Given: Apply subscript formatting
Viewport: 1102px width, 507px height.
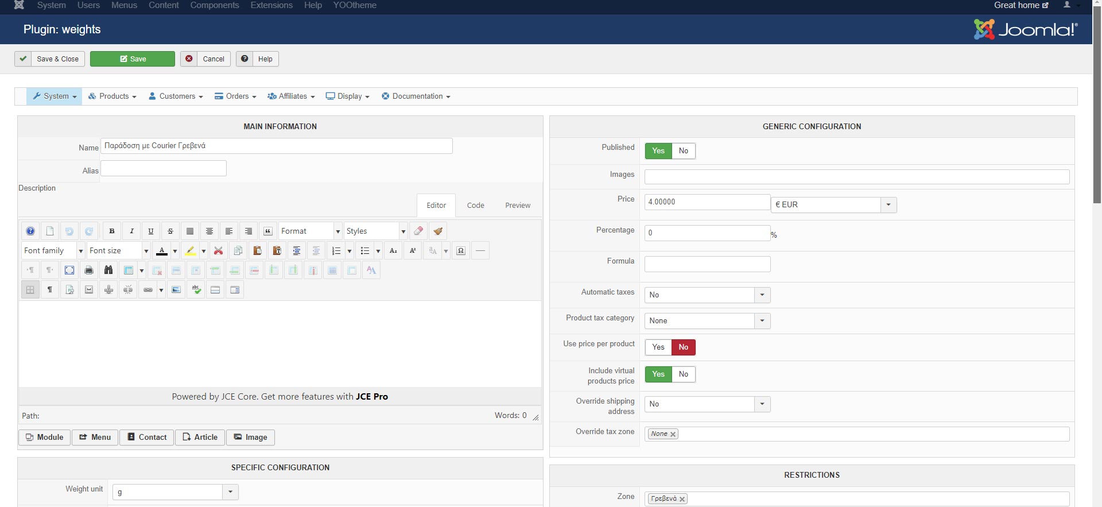Looking at the screenshot, I should coord(393,250).
